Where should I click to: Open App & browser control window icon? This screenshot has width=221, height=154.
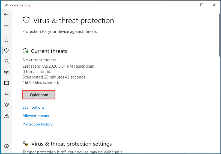point(7,83)
